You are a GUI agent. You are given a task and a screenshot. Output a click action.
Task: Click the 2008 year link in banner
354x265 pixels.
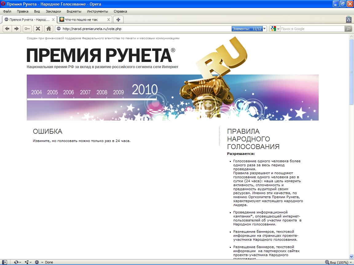click(x=102, y=92)
